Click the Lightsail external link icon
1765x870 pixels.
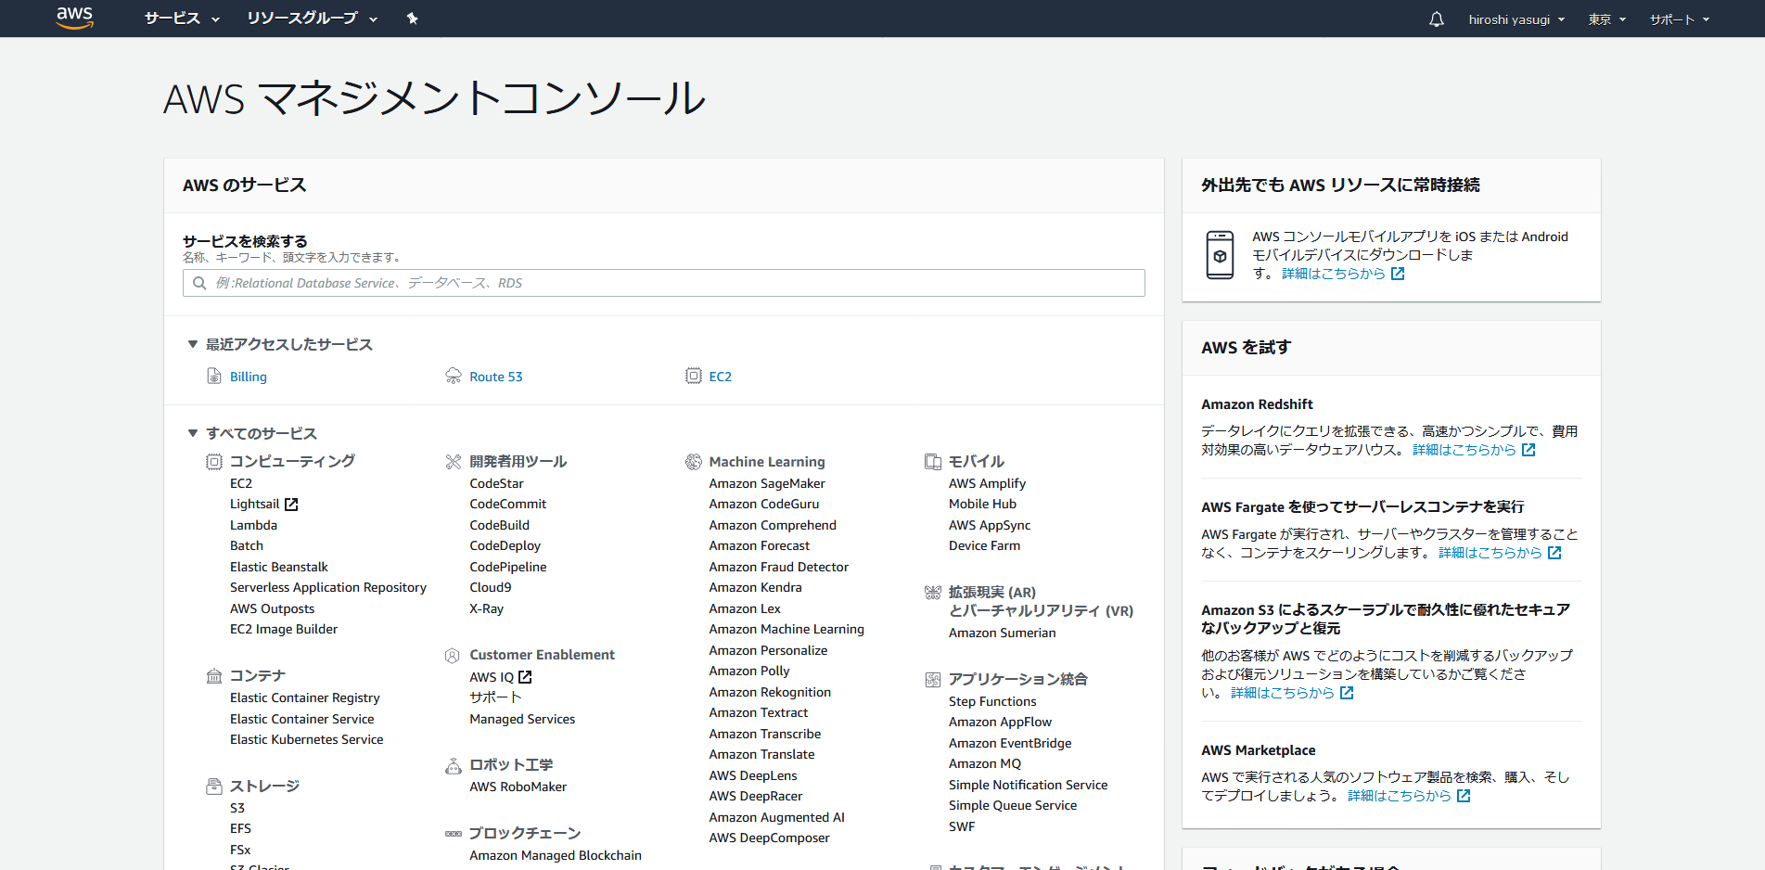[291, 504]
